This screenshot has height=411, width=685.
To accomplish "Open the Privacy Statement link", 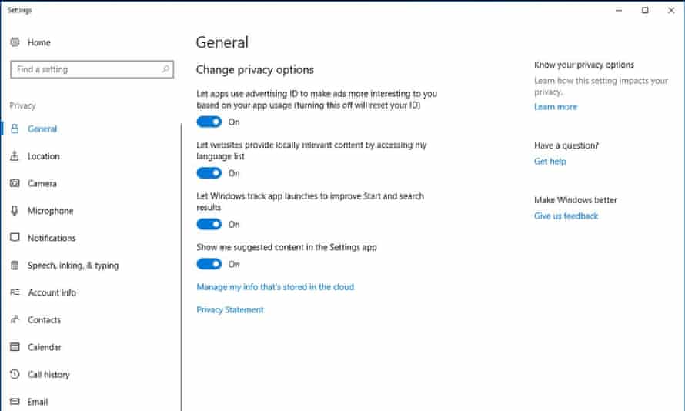I will click(230, 310).
